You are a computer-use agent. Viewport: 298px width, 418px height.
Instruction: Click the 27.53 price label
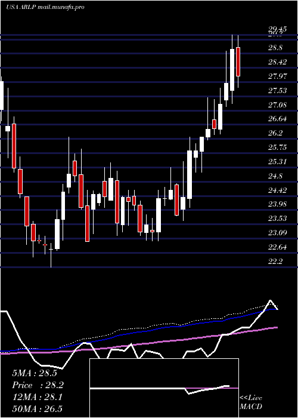[277, 91]
